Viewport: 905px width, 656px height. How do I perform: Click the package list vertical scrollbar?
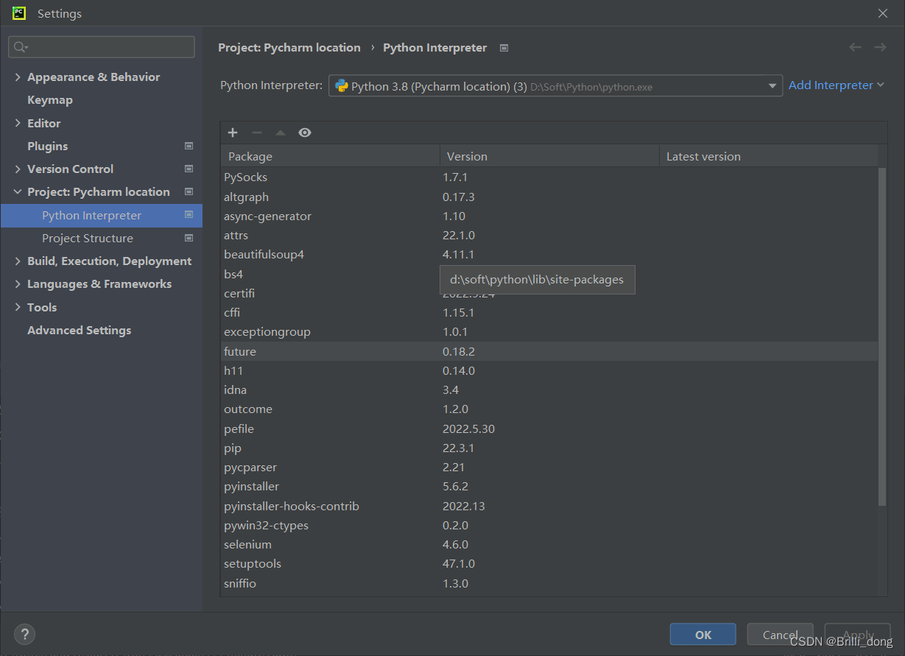coord(882,336)
